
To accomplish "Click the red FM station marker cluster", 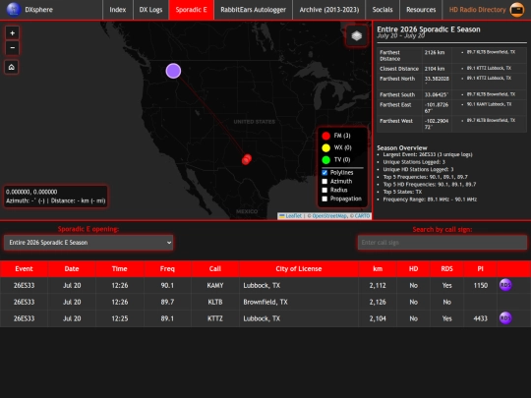I will pyautogui.click(x=247, y=159).
